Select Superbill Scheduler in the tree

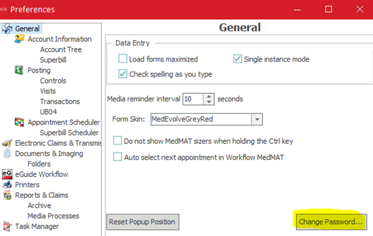pos(69,132)
